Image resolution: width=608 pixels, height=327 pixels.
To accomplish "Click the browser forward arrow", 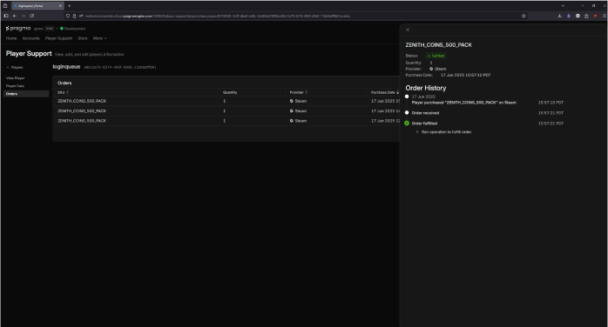I will [24, 16].
